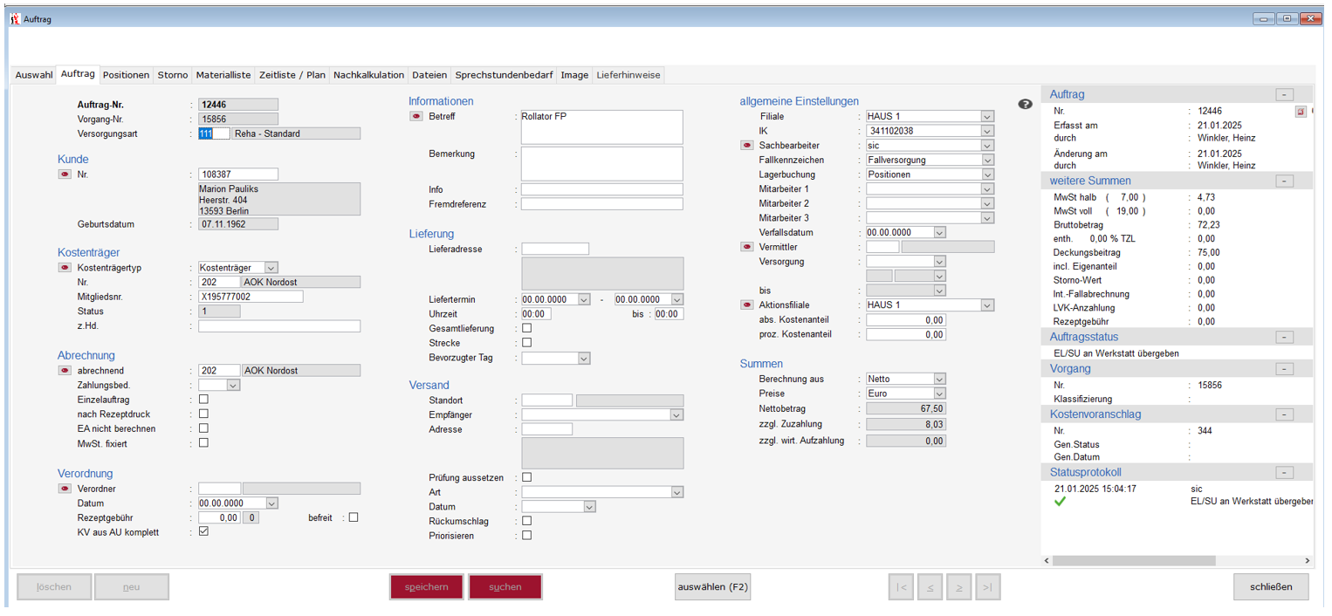Open the Nachkalkulation tab
Viewport: 1332px width, 616px height.
tap(369, 75)
